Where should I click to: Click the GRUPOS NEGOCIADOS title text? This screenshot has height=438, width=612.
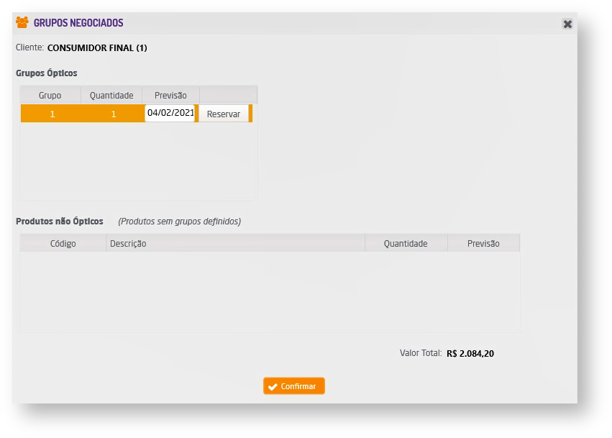click(x=78, y=23)
